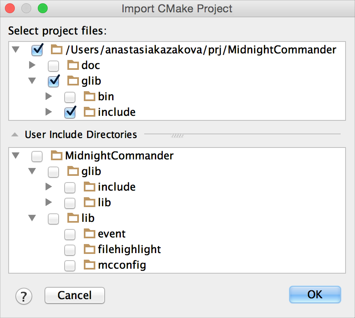Click the help question mark icon

(x=24, y=295)
